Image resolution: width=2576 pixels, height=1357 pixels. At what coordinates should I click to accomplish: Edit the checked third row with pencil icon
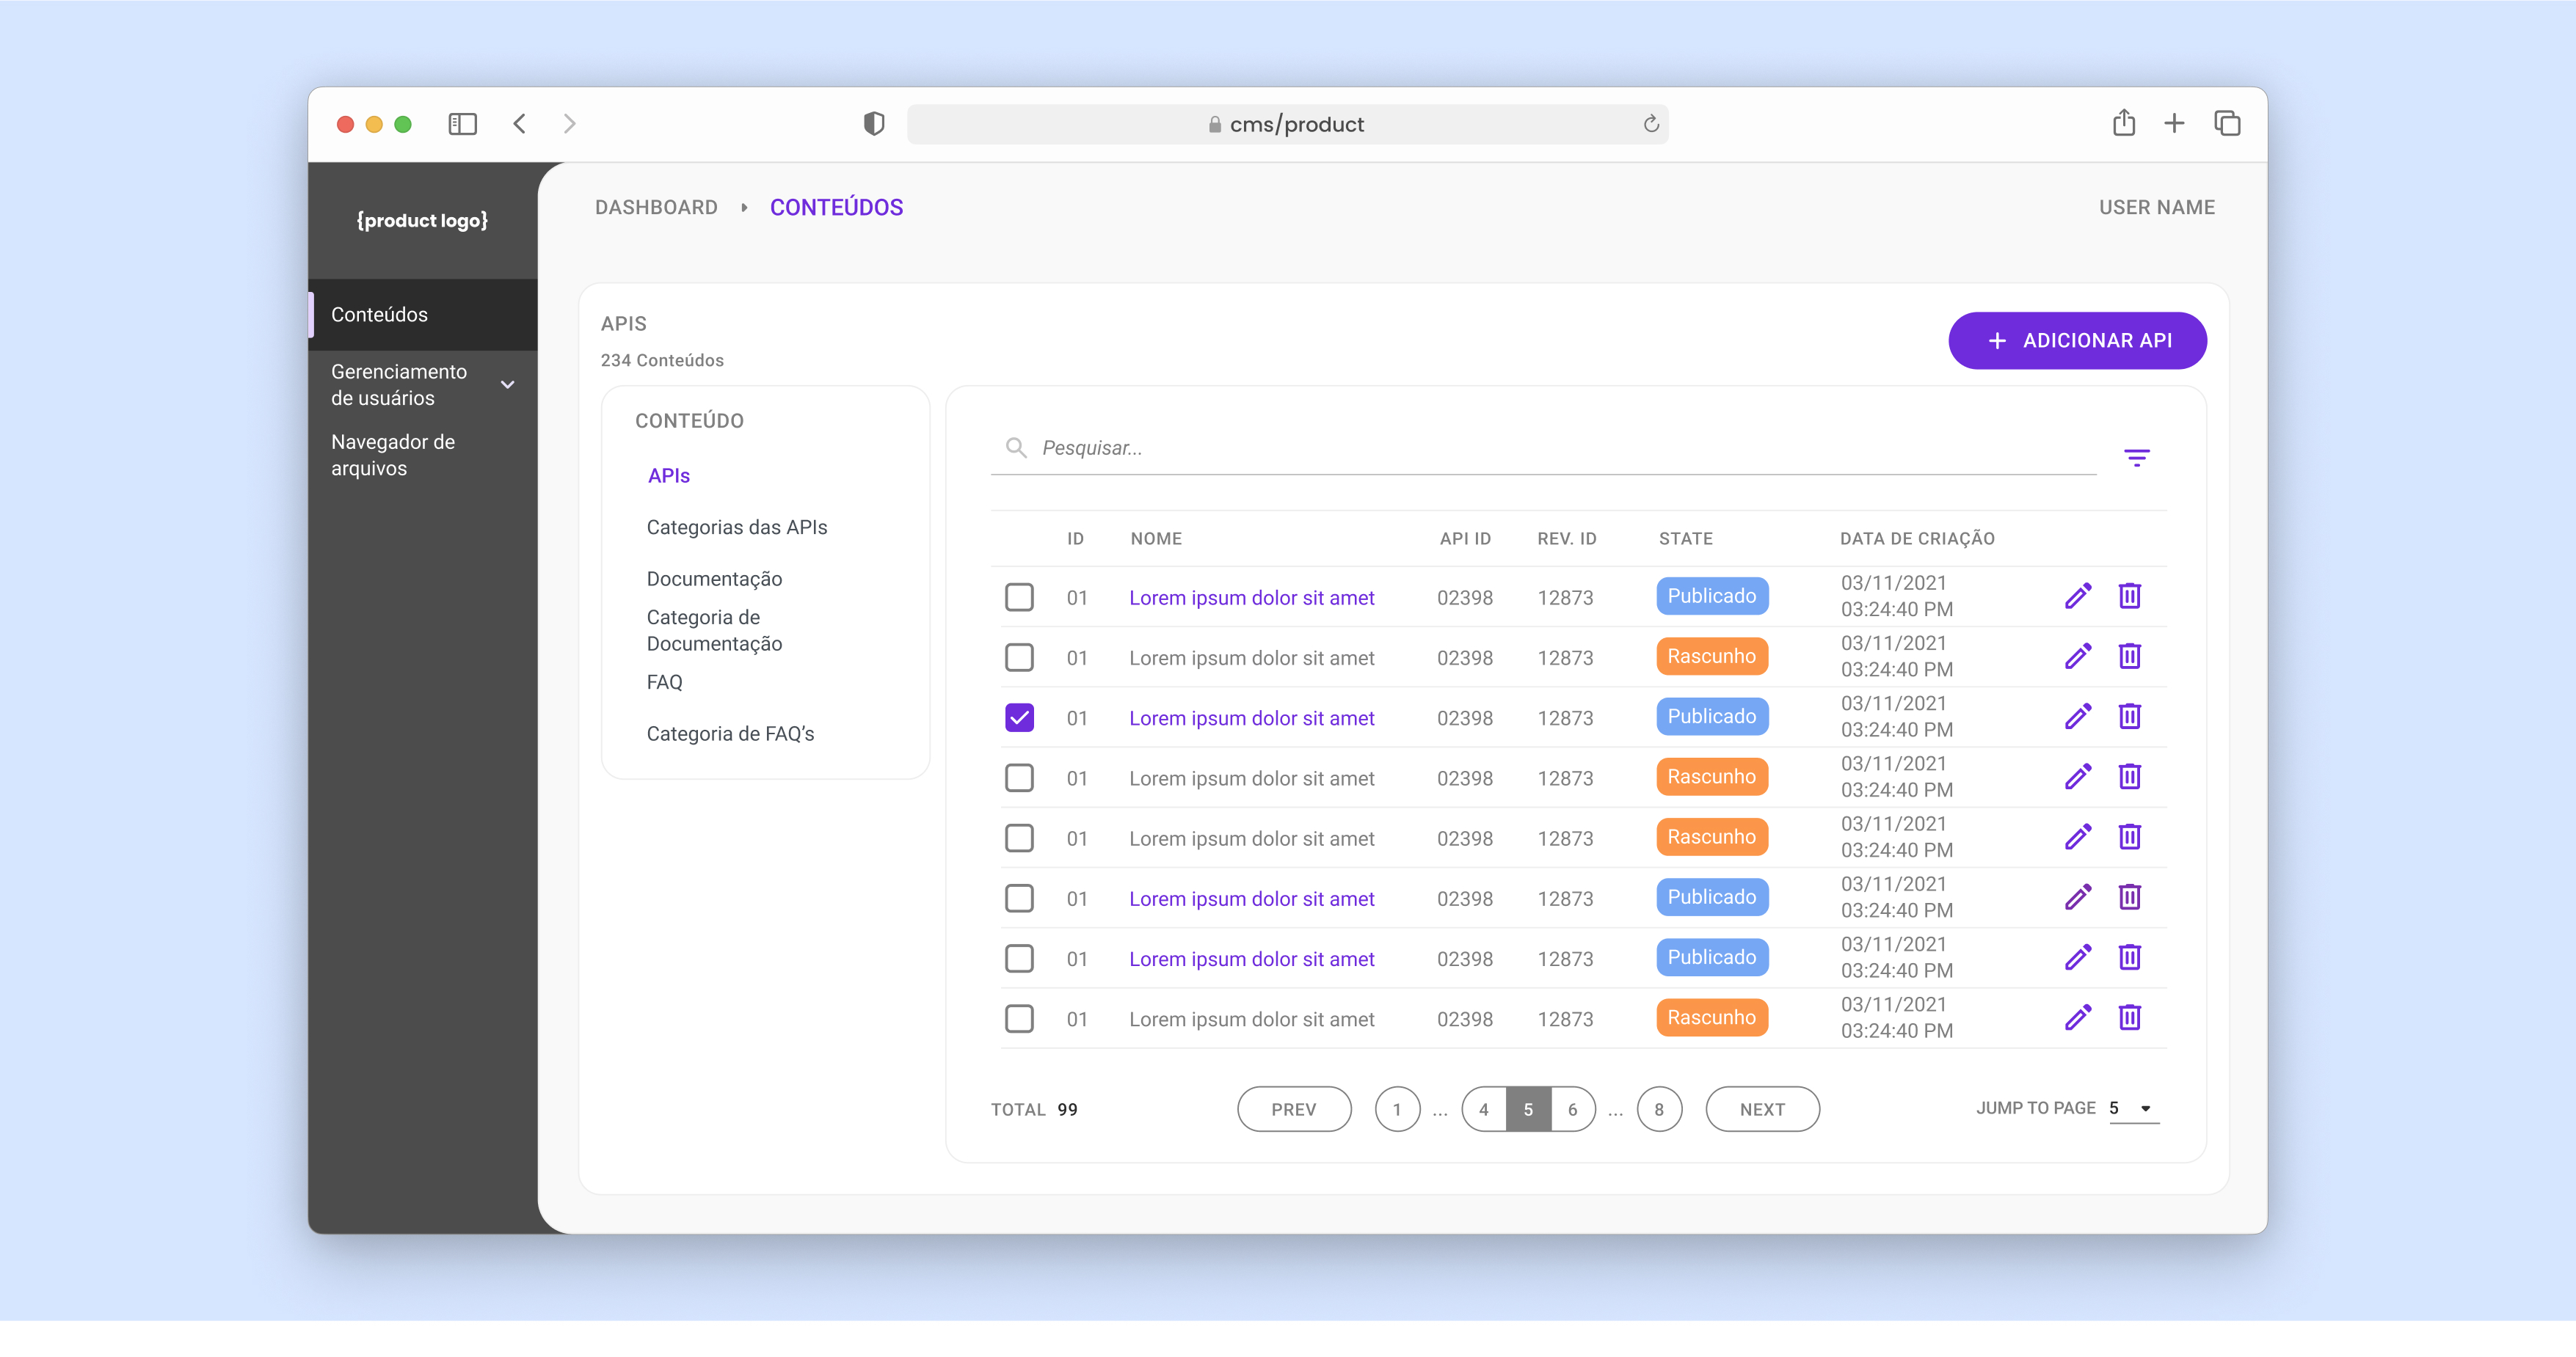click(x=2078, y=717)
